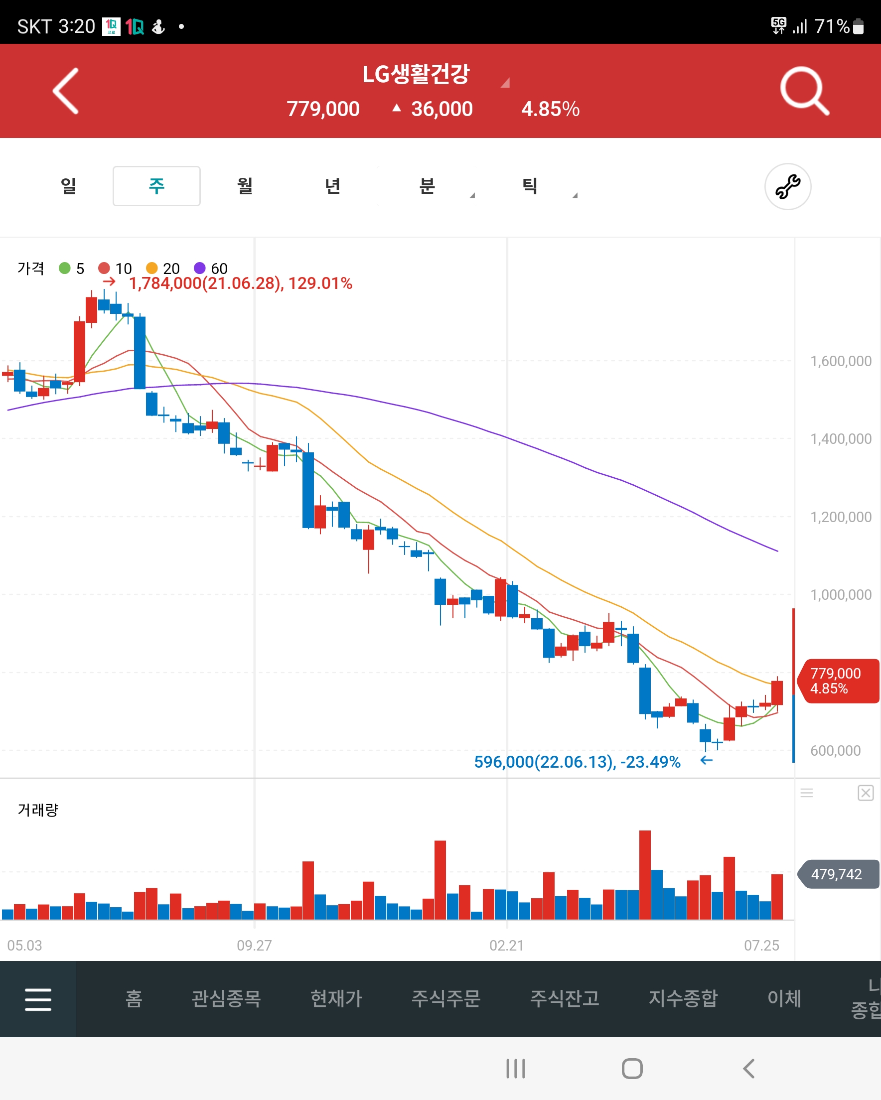881x1100 pixels.
Task: Expand the 틱 interval dropdown arrow
Action: pyautogui.click(x=575, y=195)
